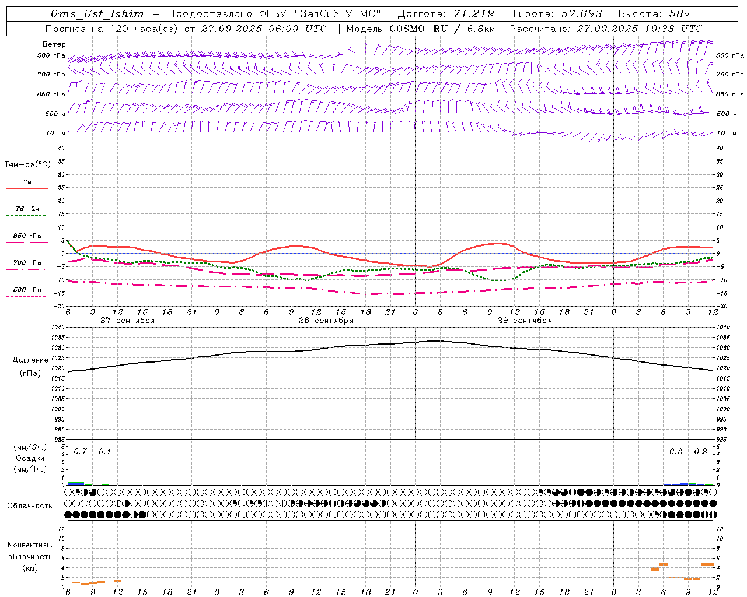This screenshot has width=747, height=597.
Task: Select forecast start 27.09.2025 06:00 UTC
Action: (x=264, y=29)
